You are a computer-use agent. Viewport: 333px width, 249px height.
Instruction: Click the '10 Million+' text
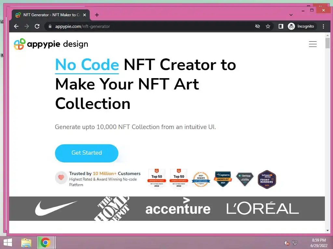coord(105,174)
